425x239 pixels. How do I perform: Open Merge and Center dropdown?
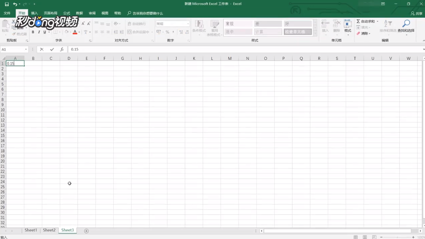click(152, 32)
